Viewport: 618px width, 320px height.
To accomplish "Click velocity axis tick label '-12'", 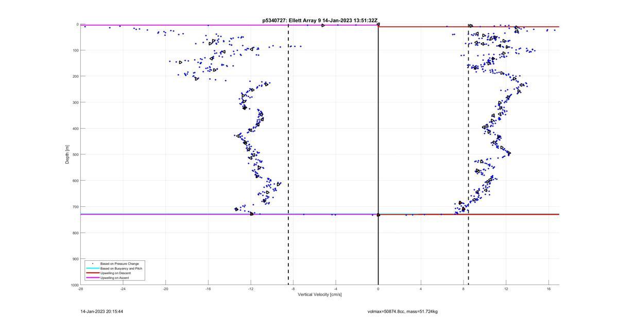I will point(251,289).
